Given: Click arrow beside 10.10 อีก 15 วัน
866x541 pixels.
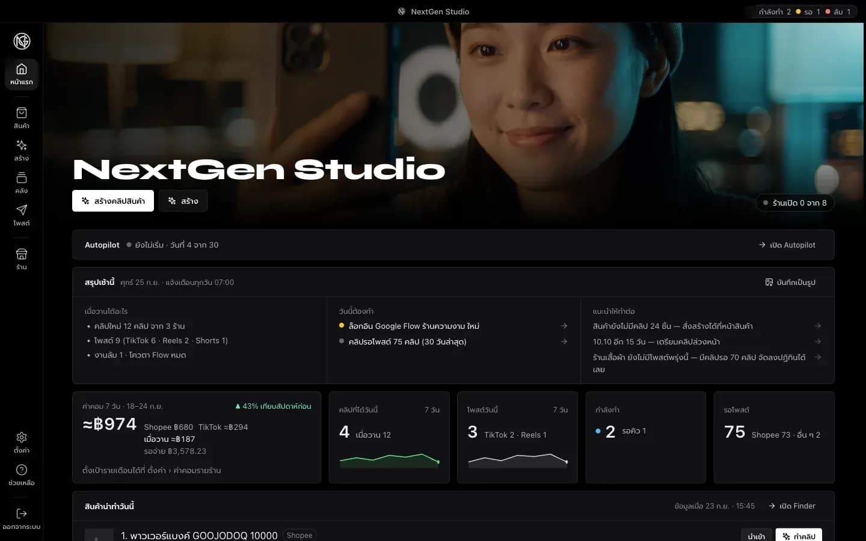Looking at the screenshot, I should [818, 341].
